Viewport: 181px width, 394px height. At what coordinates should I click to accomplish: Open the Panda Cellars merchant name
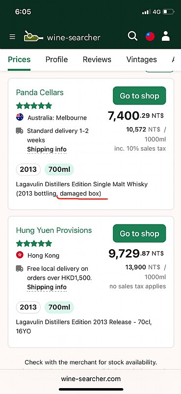click(40, 93)
